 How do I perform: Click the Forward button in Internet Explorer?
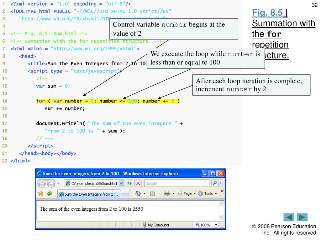tap(51, 183)
